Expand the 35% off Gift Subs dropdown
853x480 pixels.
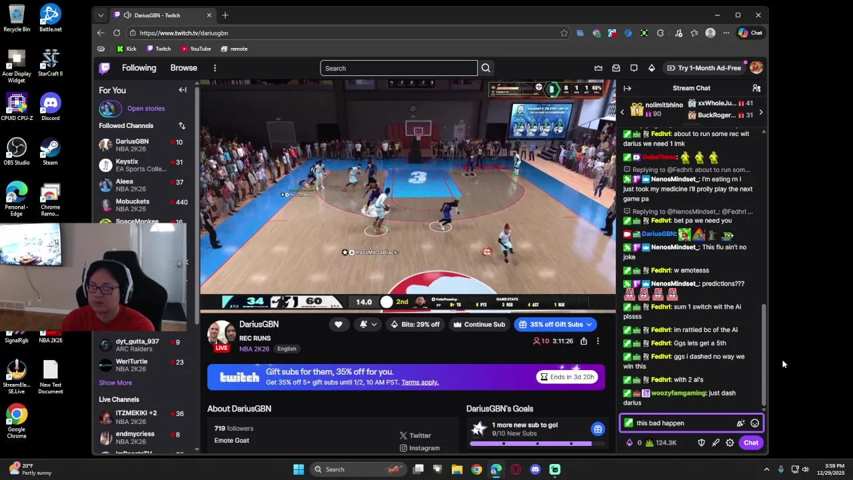[x=589, y=325]
